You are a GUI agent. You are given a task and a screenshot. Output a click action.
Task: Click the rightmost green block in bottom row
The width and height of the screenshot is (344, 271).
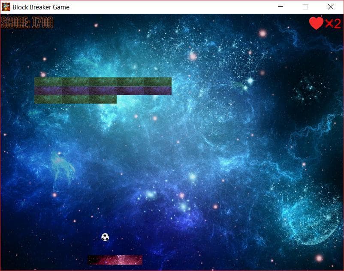point(103,99)
